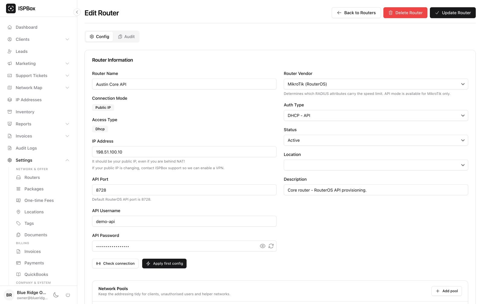Open the Router Vendor dropdown
The width and height of the screenshot is (483, 304).
point(376,84)
